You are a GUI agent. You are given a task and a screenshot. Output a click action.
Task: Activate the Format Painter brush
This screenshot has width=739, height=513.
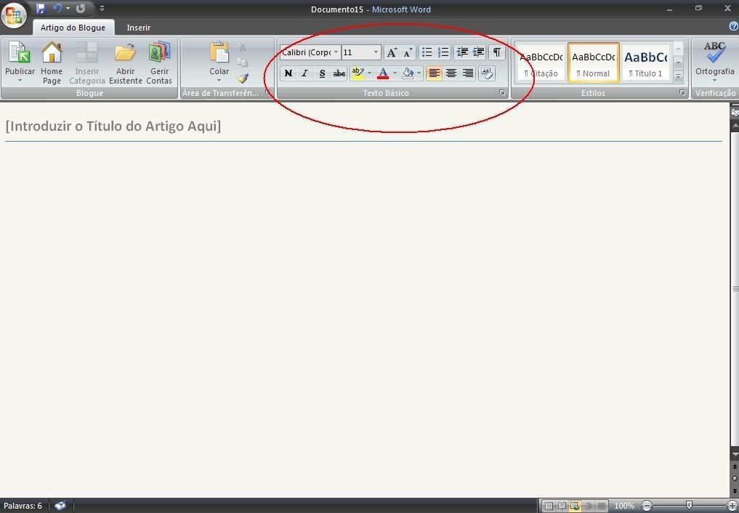pyautogui.click(x=242, y=78)
